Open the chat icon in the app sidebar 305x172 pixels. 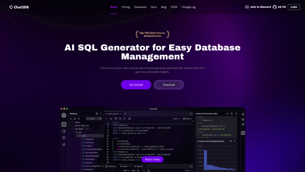tap(64, 138)
